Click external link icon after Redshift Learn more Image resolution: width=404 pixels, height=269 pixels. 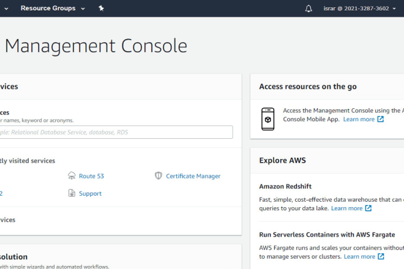pyautogui.click(x=368, y=208)
